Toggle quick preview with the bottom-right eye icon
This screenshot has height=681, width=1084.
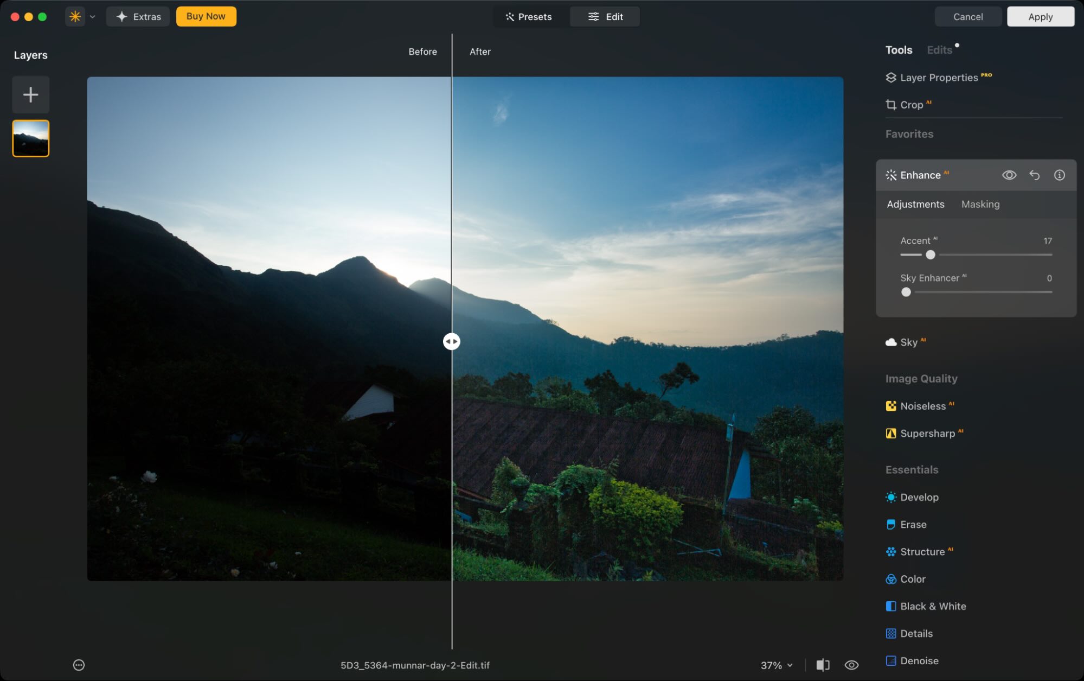tap(851, 665)
